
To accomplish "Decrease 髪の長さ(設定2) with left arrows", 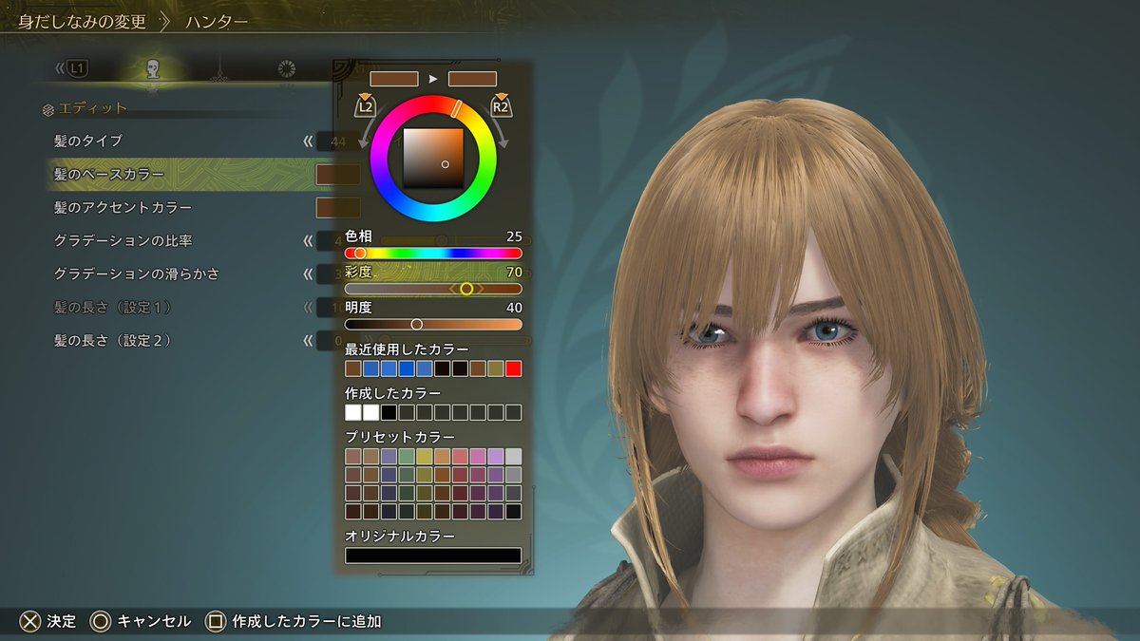I will point(308,341).
